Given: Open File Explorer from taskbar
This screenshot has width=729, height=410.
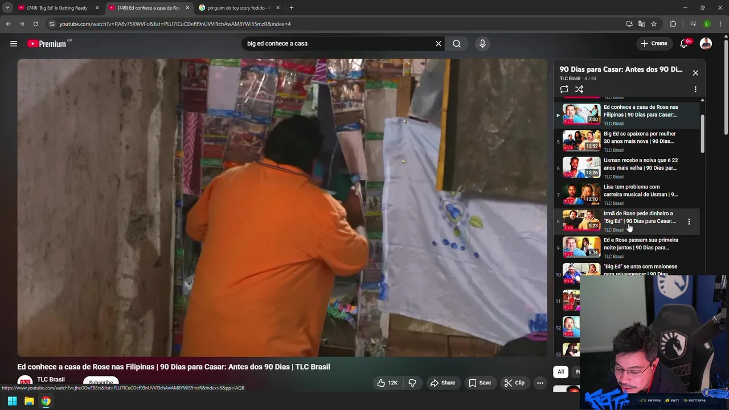Looking at the screenshot, I should coord(29,401).
